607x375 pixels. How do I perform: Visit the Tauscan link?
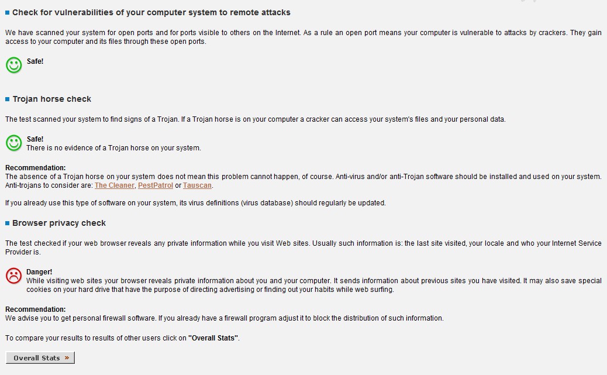197,185
